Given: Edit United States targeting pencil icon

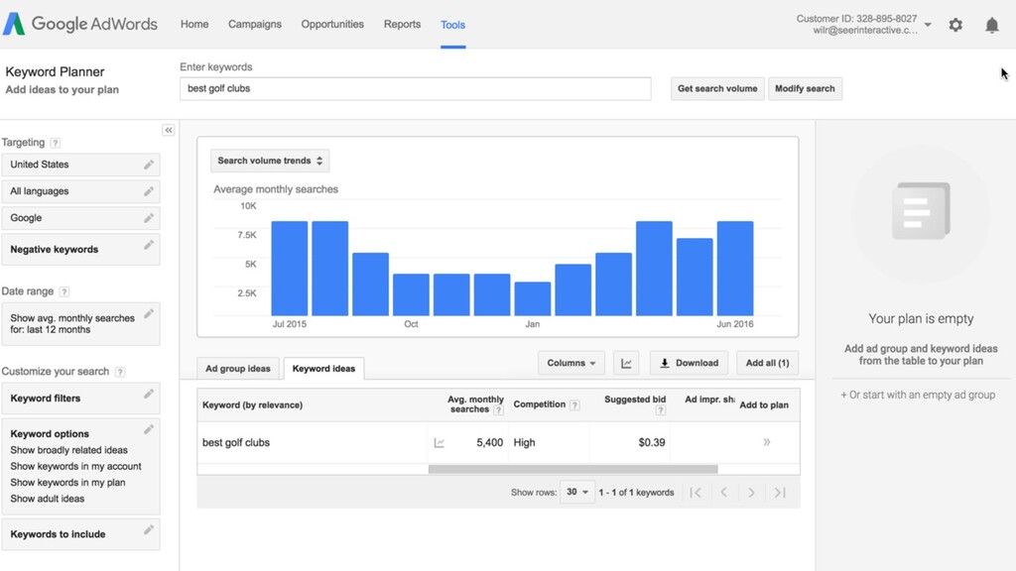Looking at the screenshot, I should coord(149,165).
